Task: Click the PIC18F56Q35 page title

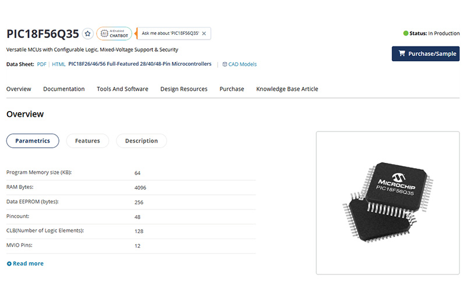Action: click(43, 34)
